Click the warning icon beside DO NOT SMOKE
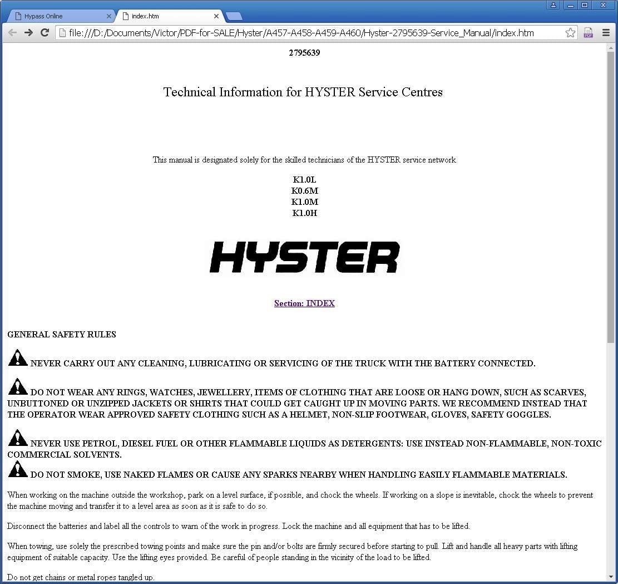The image size is (618, 584). point(18,469)
